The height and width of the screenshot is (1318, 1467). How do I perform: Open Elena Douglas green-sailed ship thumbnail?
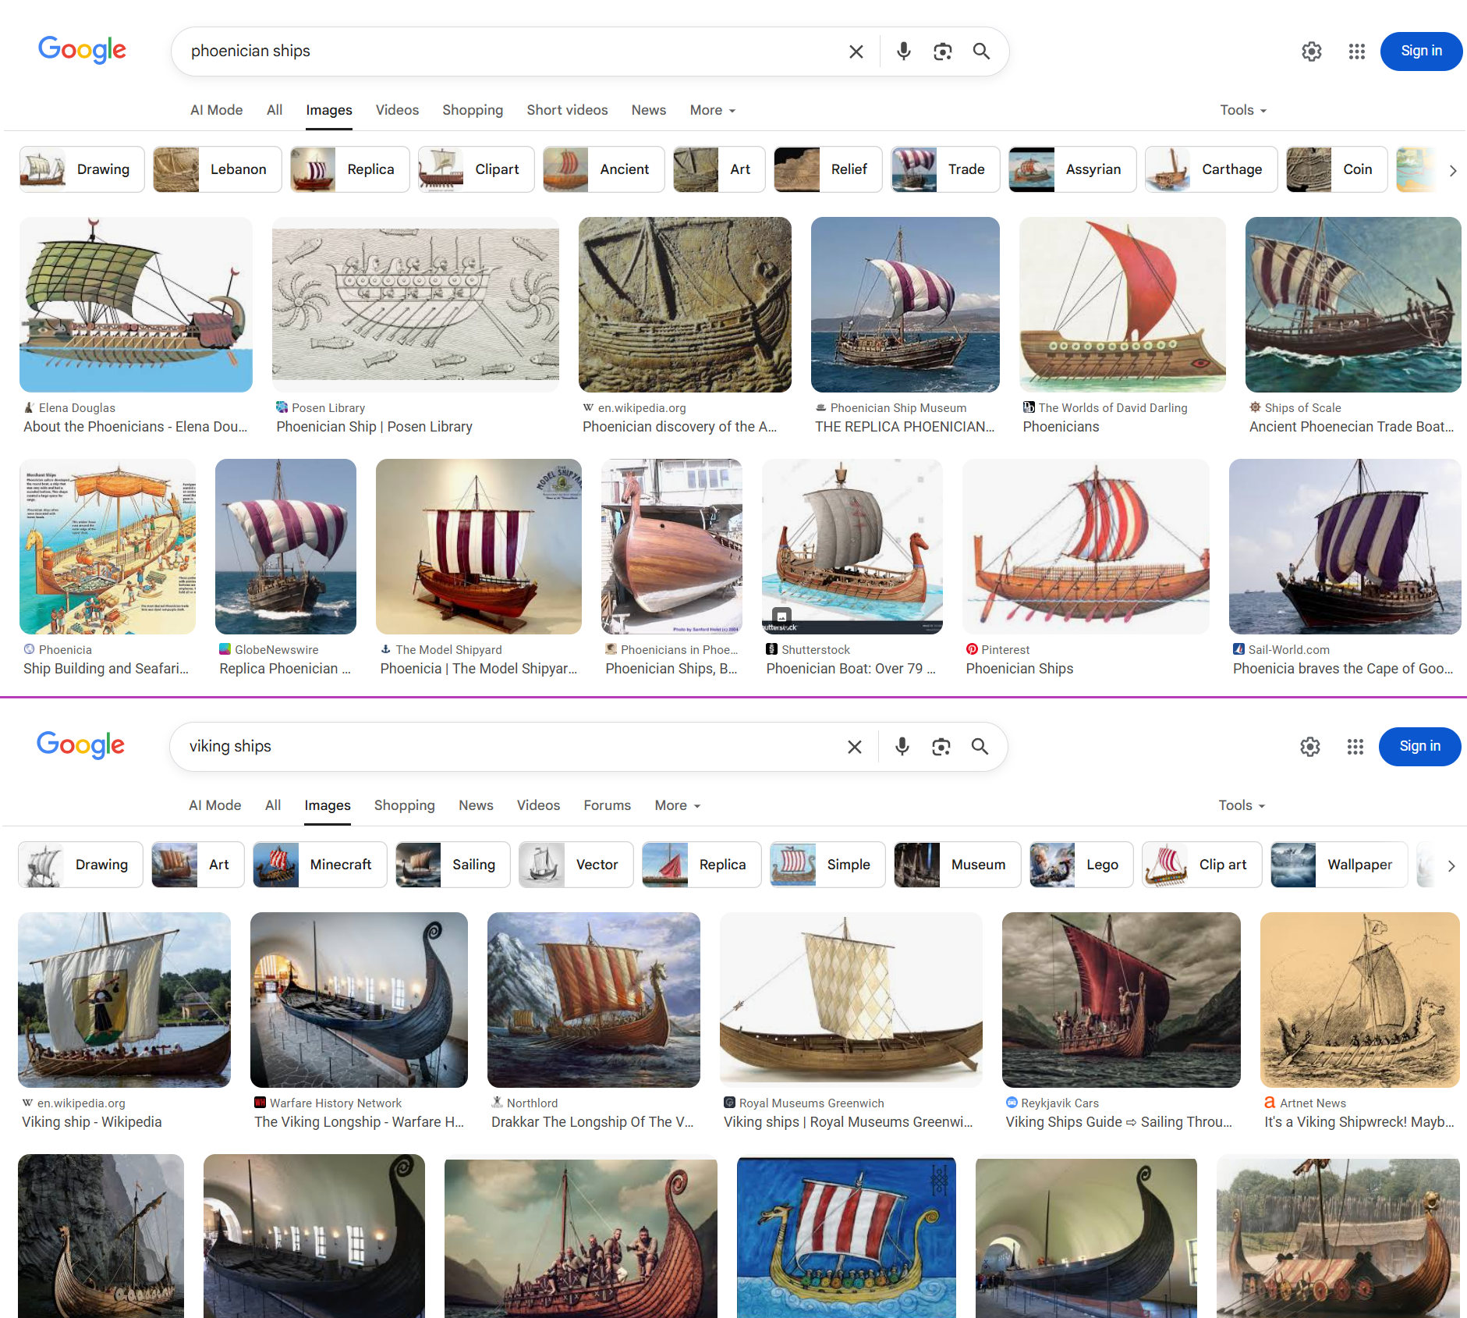[x=136, y=304]
